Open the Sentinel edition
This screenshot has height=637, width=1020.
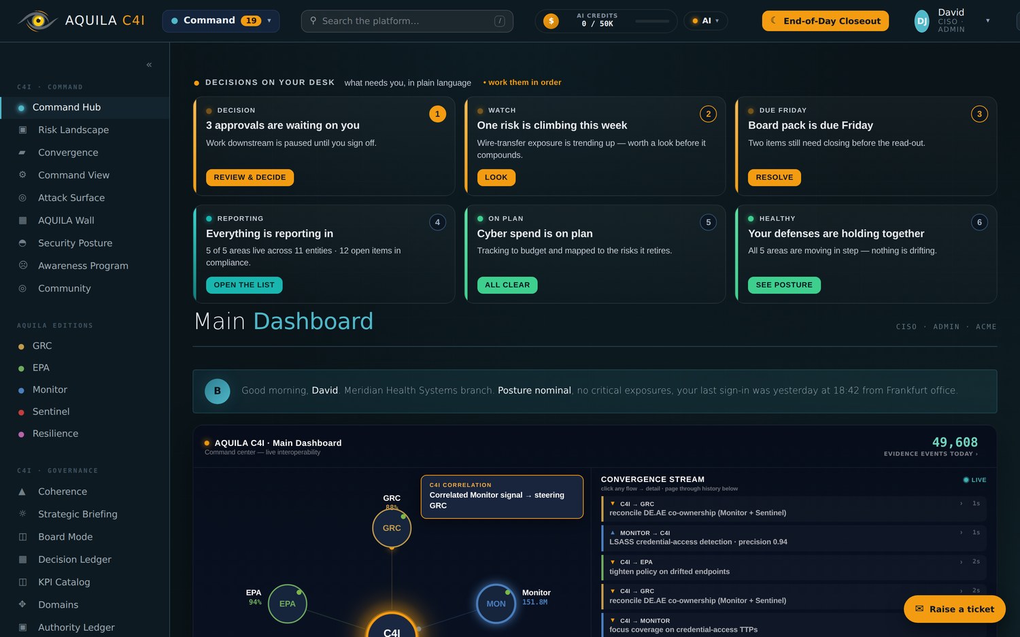(x=51, y=411)
